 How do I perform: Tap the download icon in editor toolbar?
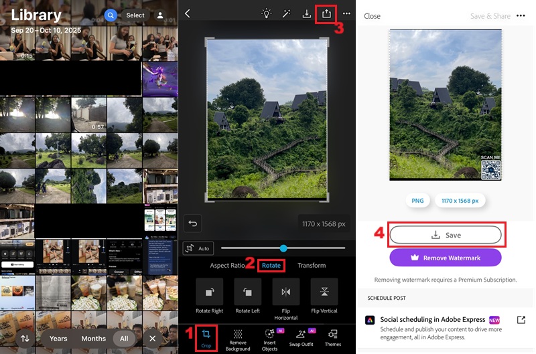(x=307, y=13)
